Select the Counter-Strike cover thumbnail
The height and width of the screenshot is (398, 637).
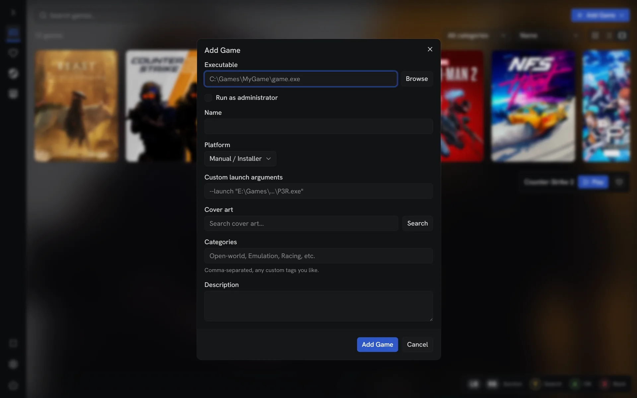pyautogui.click(x=161, y=106)
